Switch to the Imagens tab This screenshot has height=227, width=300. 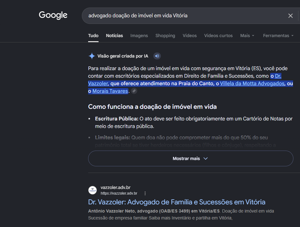(139, 36)
